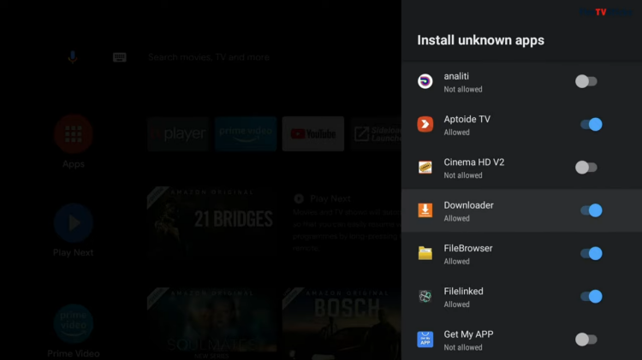This screenshot has height=360, width=642.
Task: Click the Downloader app icon
Action: click(425, 210)
